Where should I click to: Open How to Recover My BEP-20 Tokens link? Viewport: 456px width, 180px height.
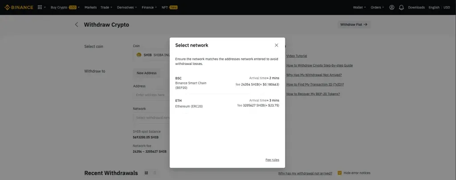(313, 94)
